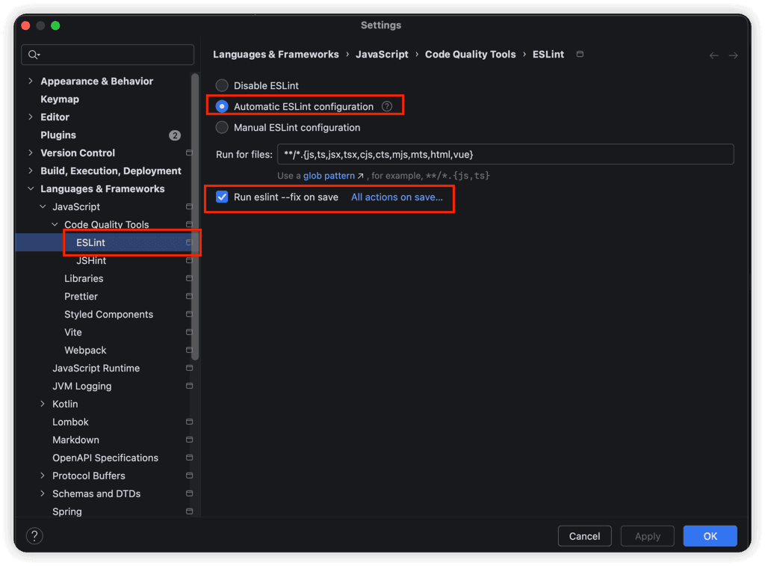Click the Cancel button
765x566 pixels.
[584, 536]
